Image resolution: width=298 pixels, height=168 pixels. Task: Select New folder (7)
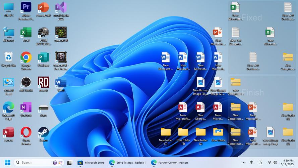(166, 136)
